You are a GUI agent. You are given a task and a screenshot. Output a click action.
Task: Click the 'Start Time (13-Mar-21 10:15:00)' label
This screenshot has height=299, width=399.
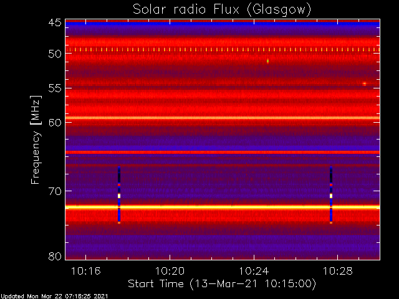pyautogui.click(x=222, y=284)
